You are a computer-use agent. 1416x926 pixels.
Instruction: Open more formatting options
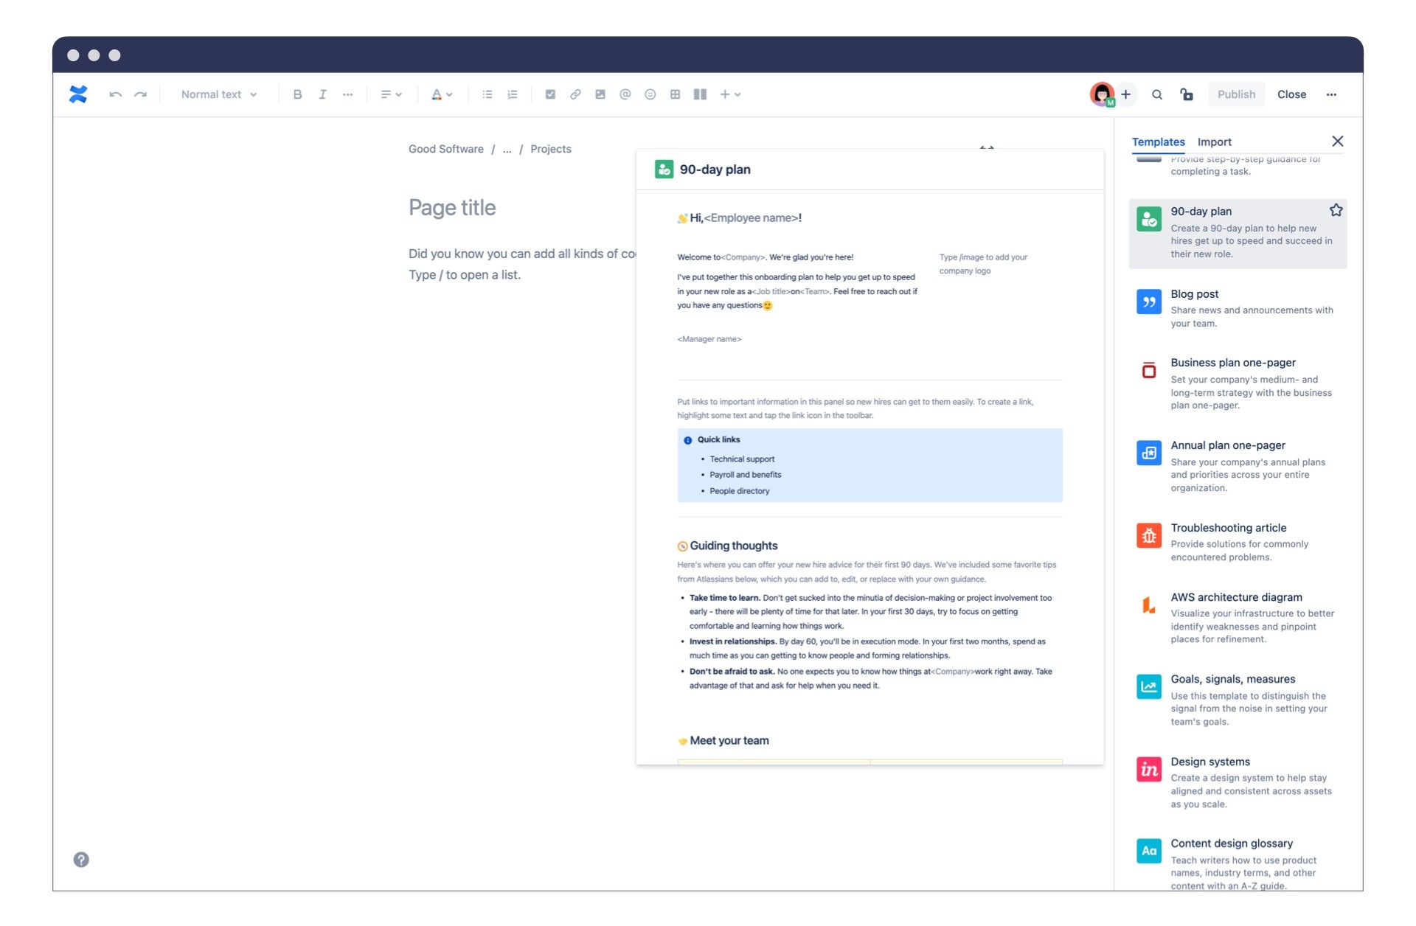point(347,94)
